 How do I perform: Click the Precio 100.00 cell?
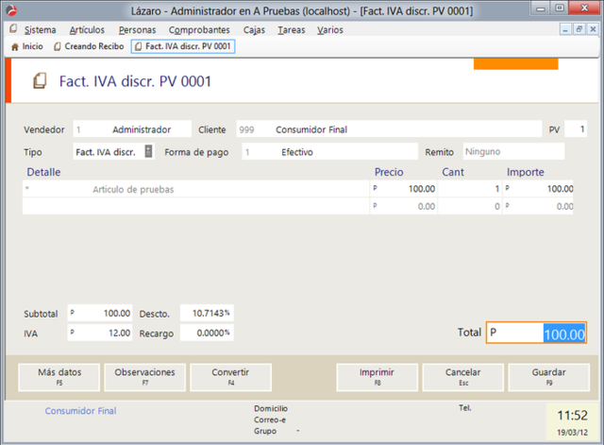pos(404,189)
